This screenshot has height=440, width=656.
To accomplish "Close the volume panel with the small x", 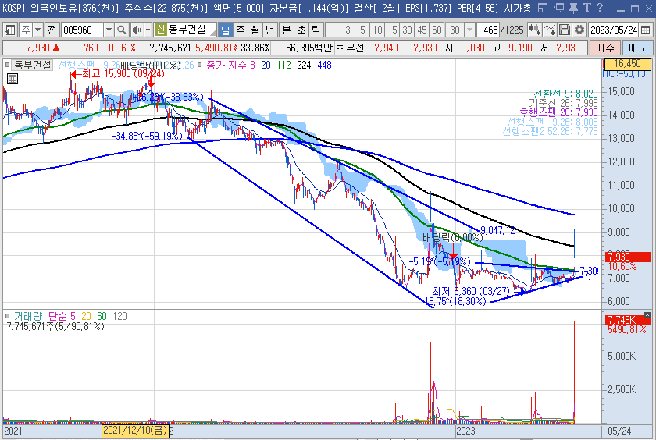I will coord(647,314).
